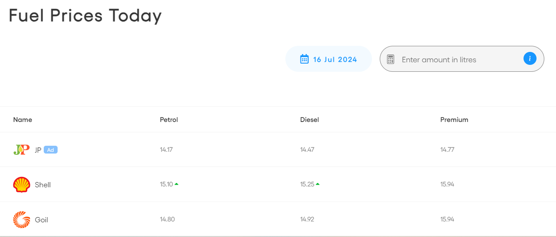Open the Goil company name link

click(42, 220)
